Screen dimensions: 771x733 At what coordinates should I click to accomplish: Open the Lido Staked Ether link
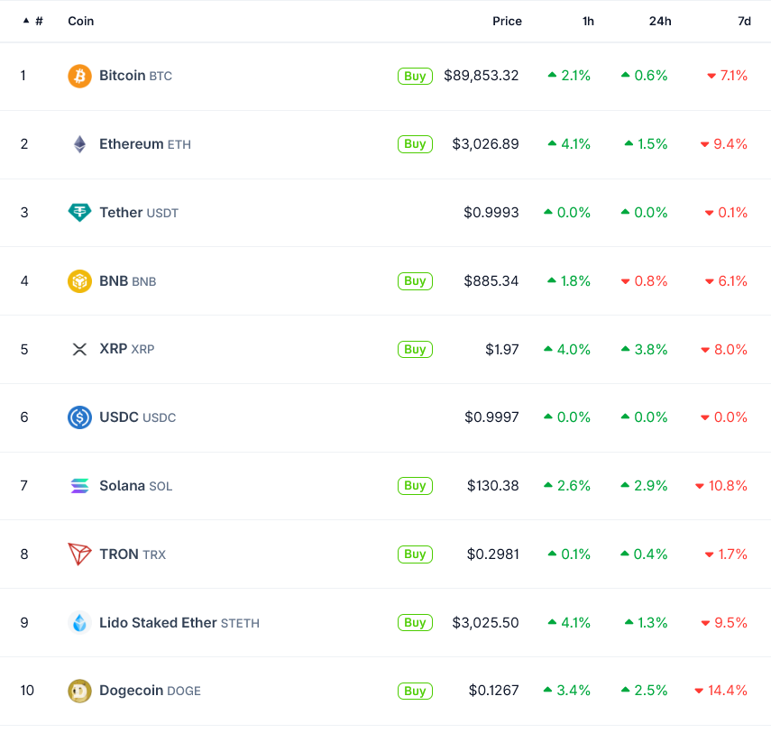[x=159, y=623]
